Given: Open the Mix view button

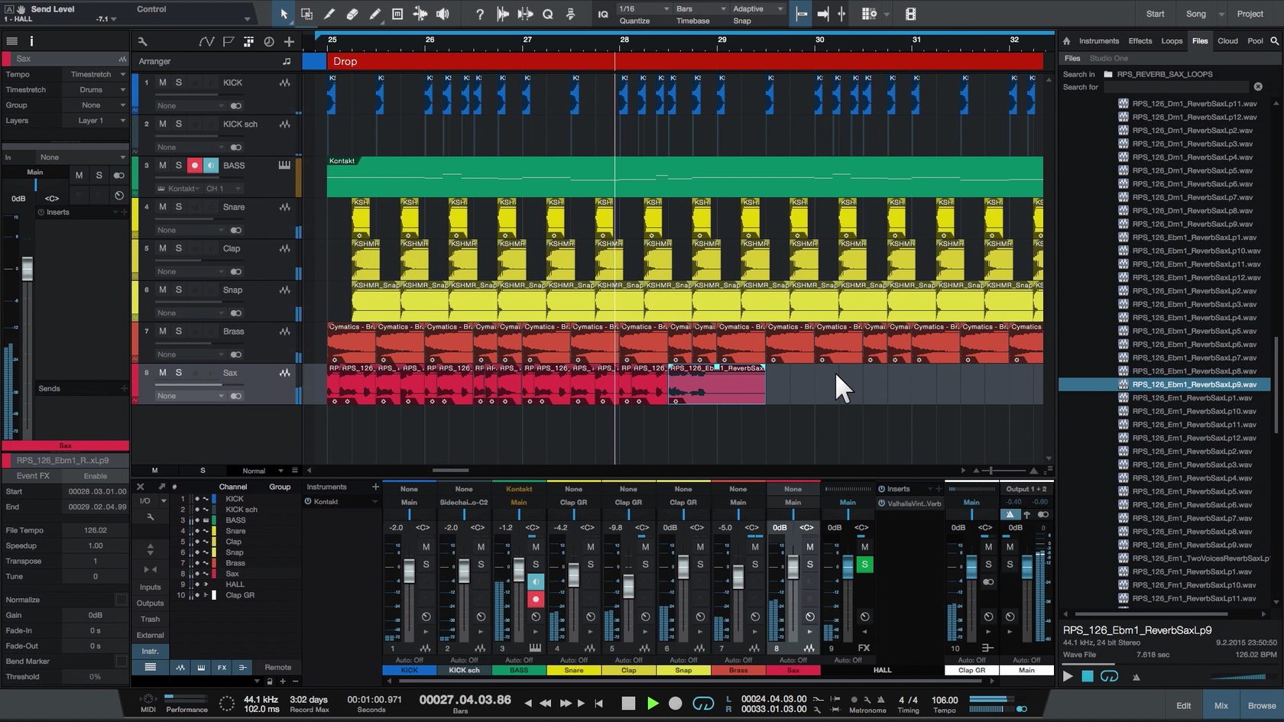Looking at the screenshot, I should pos(1221,705).
